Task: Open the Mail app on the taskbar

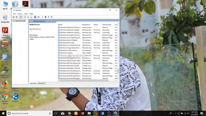Action: (x=62, y=113)
